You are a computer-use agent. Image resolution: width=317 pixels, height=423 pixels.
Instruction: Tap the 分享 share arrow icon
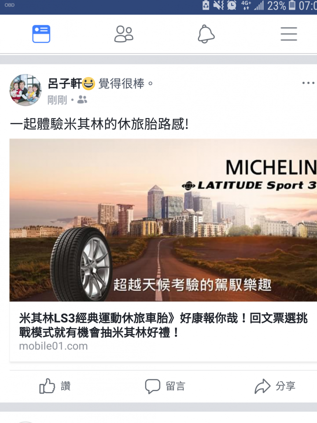[x=262, y=386]
